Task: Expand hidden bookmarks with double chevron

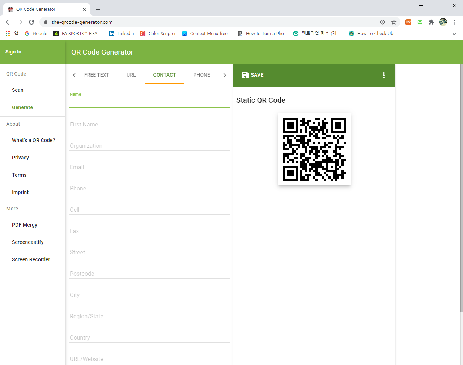Action: [454, 33]
